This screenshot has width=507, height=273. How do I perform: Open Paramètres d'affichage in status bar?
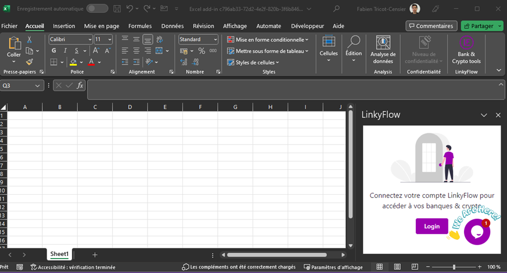333,267
